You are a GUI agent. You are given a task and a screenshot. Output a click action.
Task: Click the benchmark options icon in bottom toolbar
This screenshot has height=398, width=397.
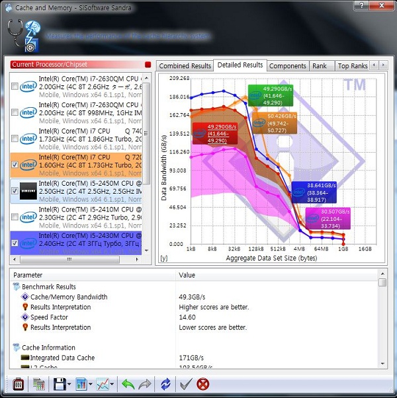pos(19,384)
